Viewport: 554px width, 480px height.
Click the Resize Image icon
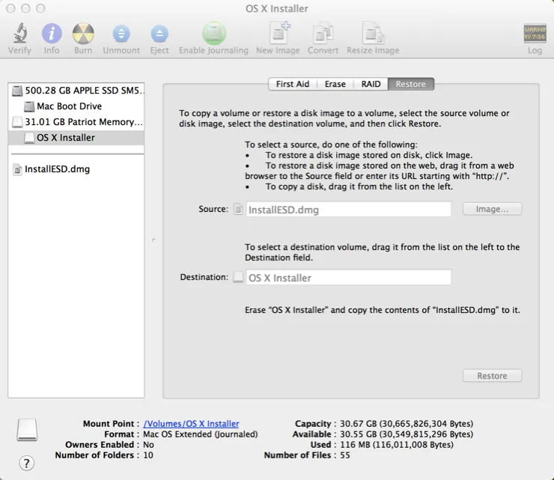coord(373,33)
